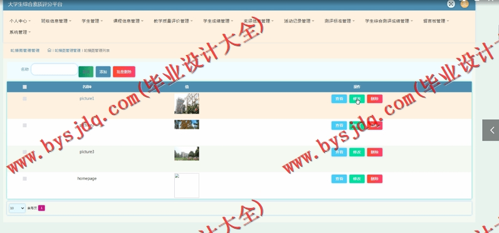Screen dimensions: 499x233
Task: Expand the 测评标准管理 dropdown menu
Action: 340,21
